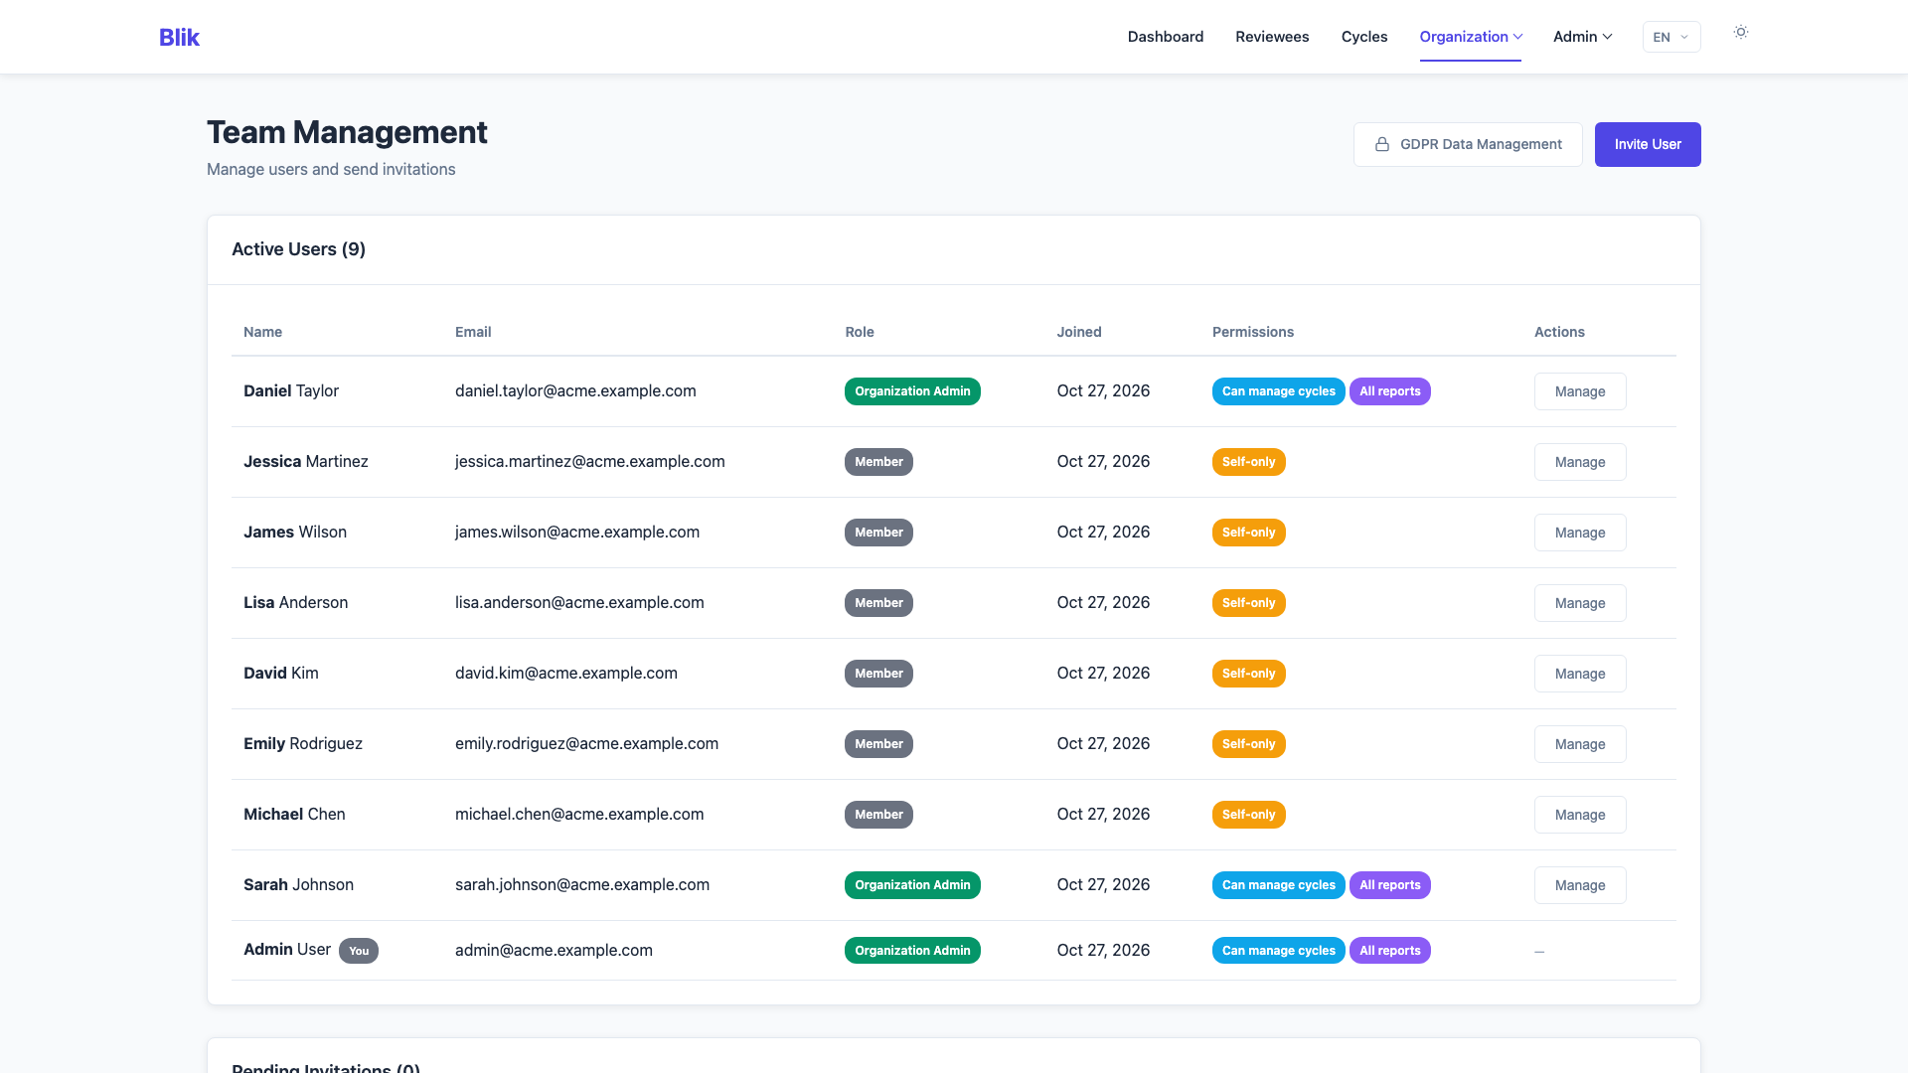Viewport: 1908px width, 1073px height.
Task: Click David Kim's name
Action: coord(280,673)
